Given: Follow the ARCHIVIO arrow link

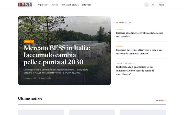Looking at the screenshot, I should [x=161, y=101].
